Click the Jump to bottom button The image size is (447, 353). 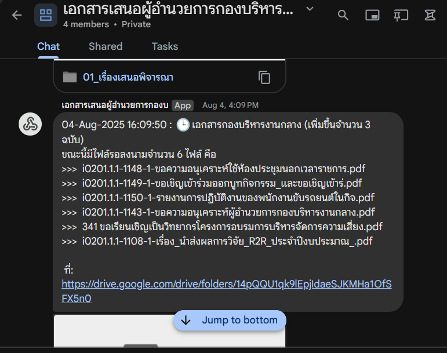click(x=230, y=320)
